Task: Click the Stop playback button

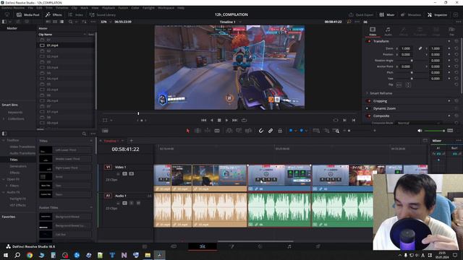Action: point(219,121)
